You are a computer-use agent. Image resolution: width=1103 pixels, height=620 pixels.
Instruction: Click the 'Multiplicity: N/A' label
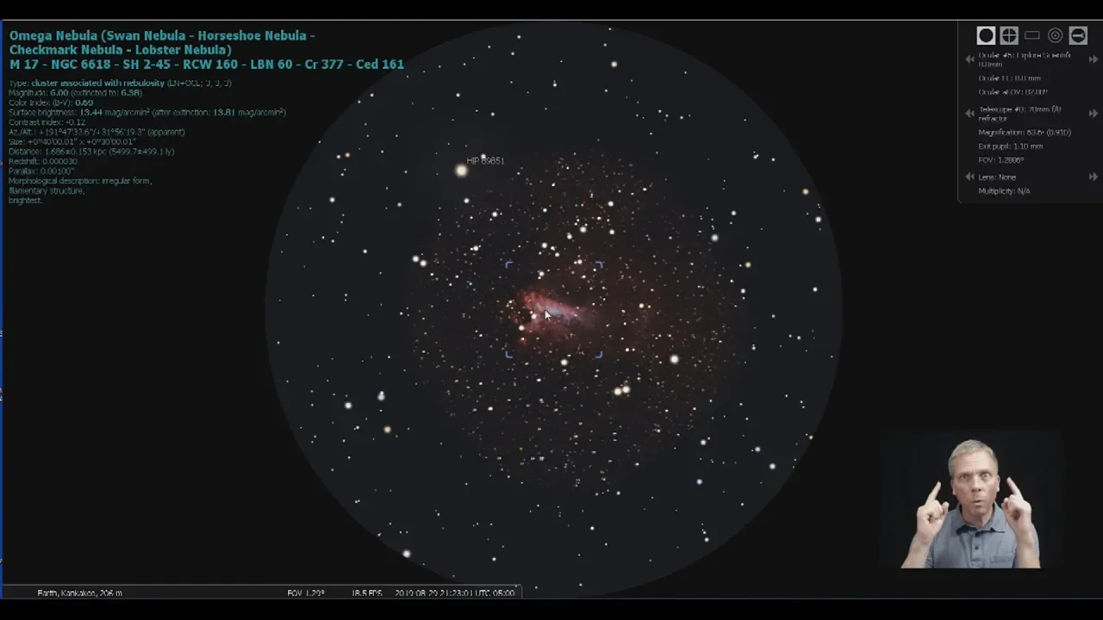[x=1004, y=190]
